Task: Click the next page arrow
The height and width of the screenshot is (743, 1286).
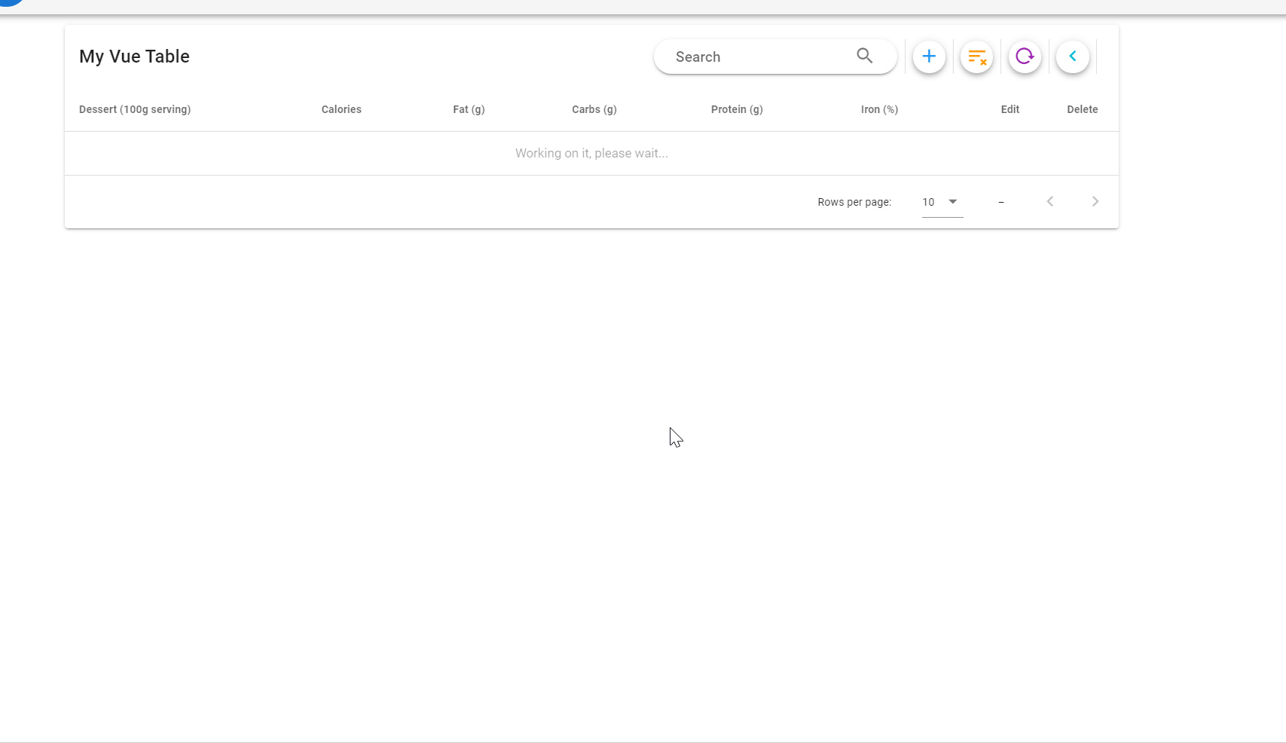Action: click(1095, 201)
